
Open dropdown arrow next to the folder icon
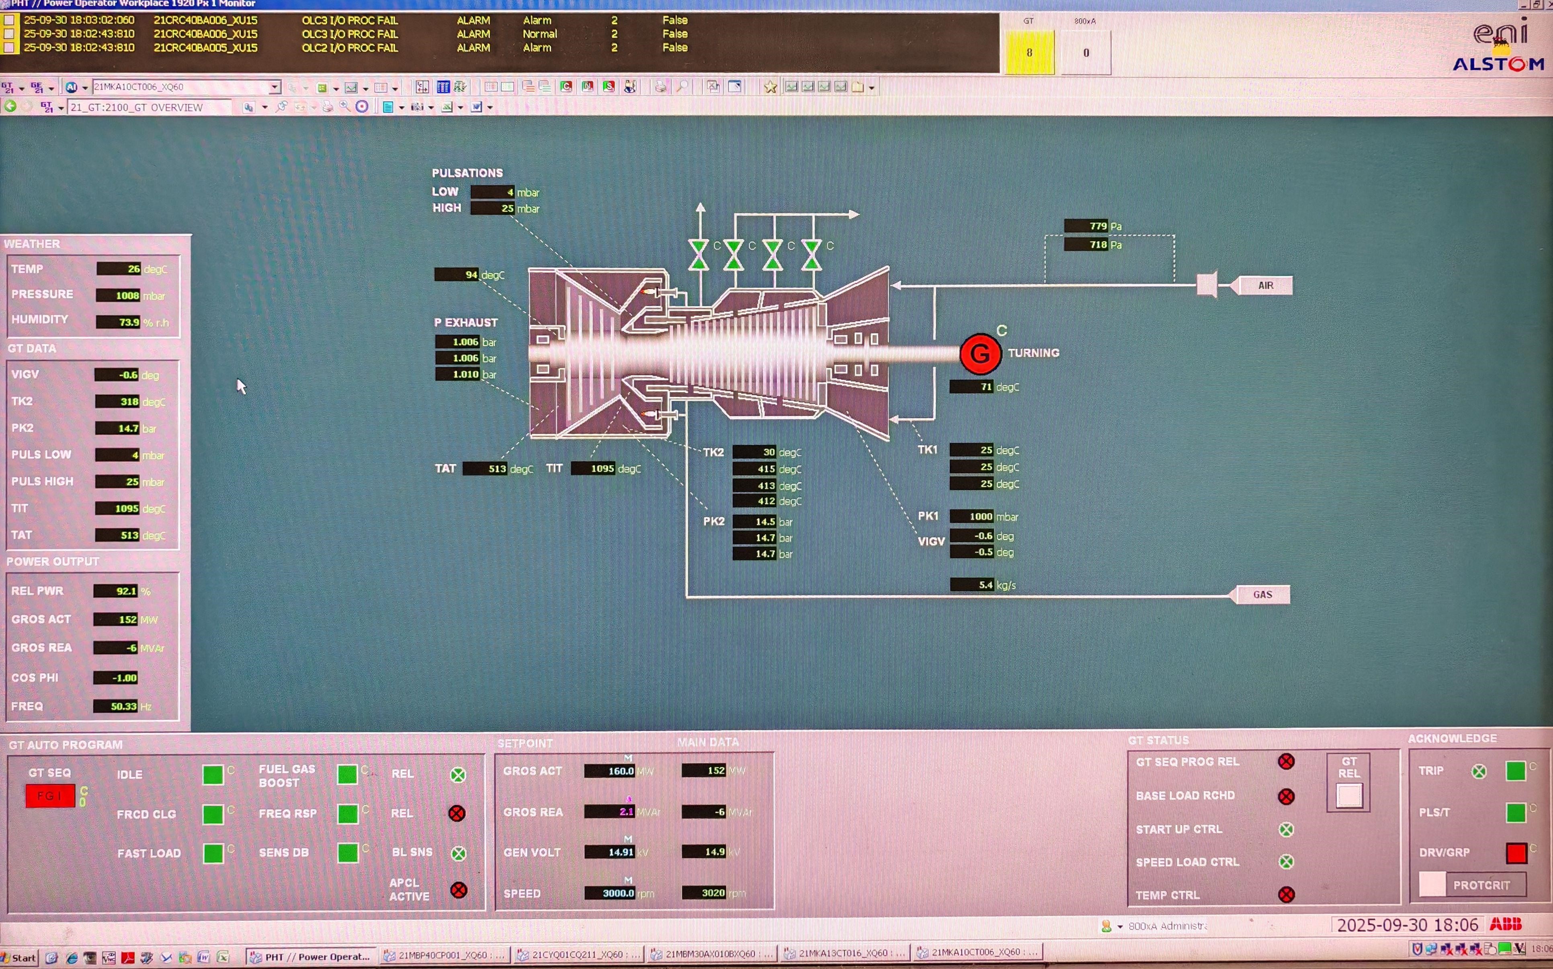871,88
